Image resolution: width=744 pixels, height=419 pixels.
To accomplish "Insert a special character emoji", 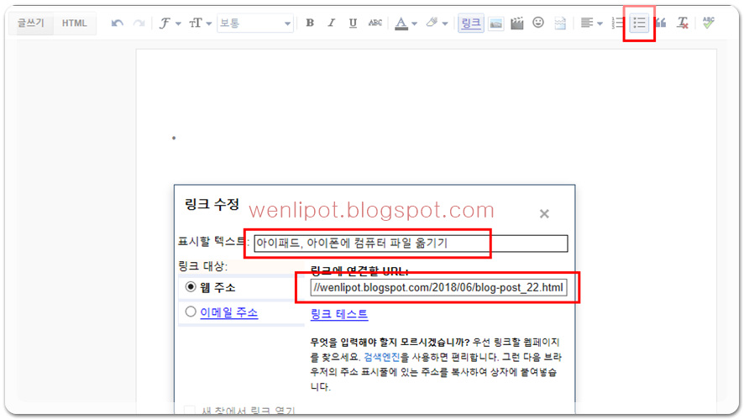I will pos(538,23).
